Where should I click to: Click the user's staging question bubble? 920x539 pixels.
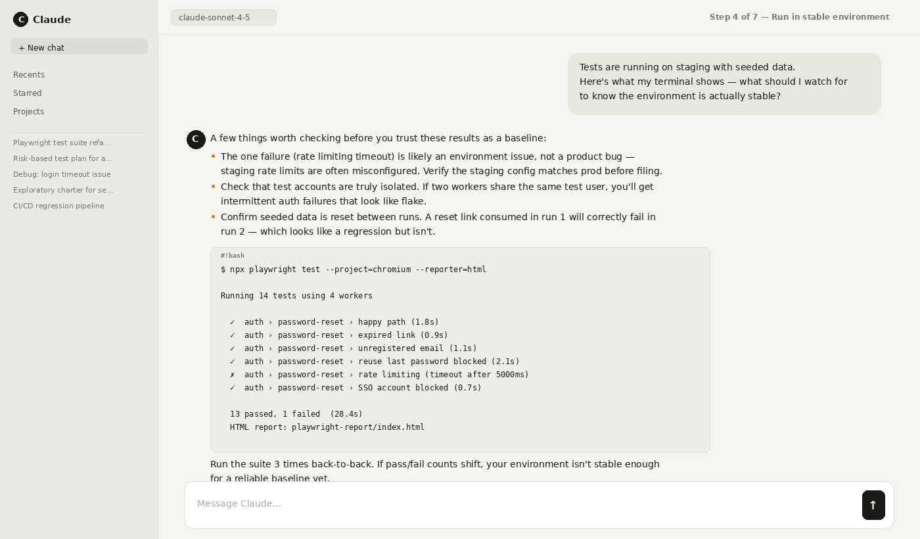pyautogui.click(x=724, y=83)
